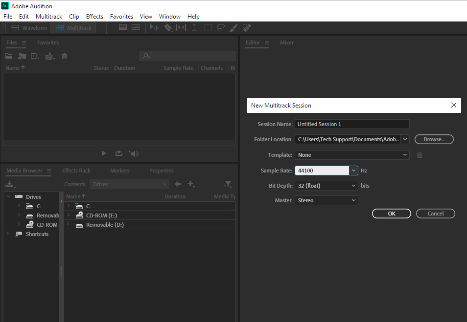Image resolution: width=467 pixels, height=322 pixels.
Task: Open the Bit Depth dropdown
Action: click(x=326, y=186)
